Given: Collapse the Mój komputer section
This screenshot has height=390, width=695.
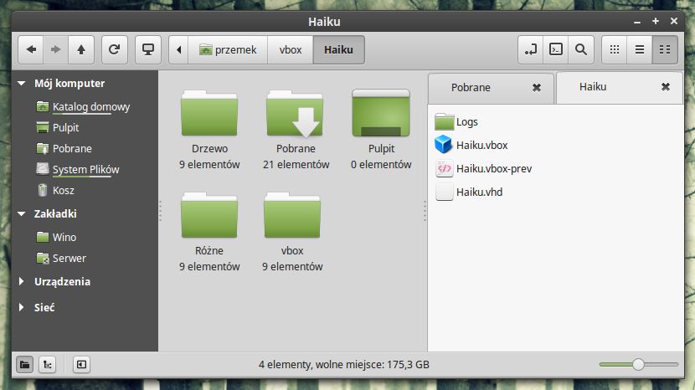Looking at the screenshot, I should coord(21,84).
